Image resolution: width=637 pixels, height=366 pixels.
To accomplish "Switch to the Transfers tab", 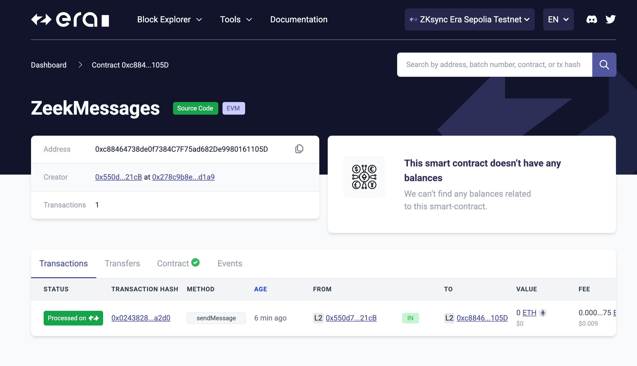I will point(122,263).
